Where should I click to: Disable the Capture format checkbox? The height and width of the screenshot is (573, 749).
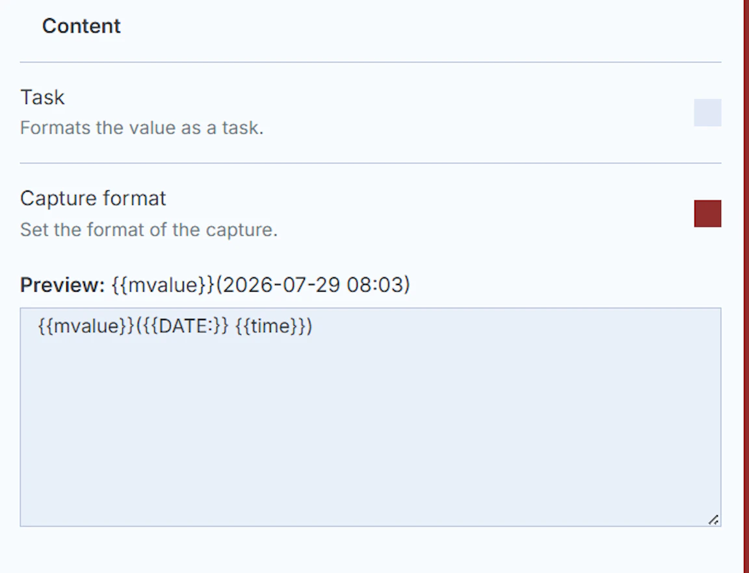(707, 214)
